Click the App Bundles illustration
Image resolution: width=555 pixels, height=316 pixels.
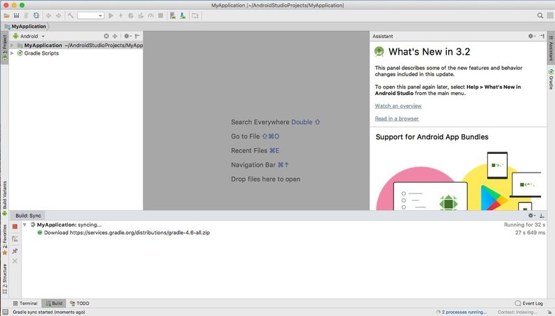[x=459, y=181]
